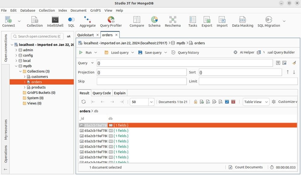Open the Data Masking tool
Image resolution: width=301 pixels, height=175 pixels.
pos(242,22)
